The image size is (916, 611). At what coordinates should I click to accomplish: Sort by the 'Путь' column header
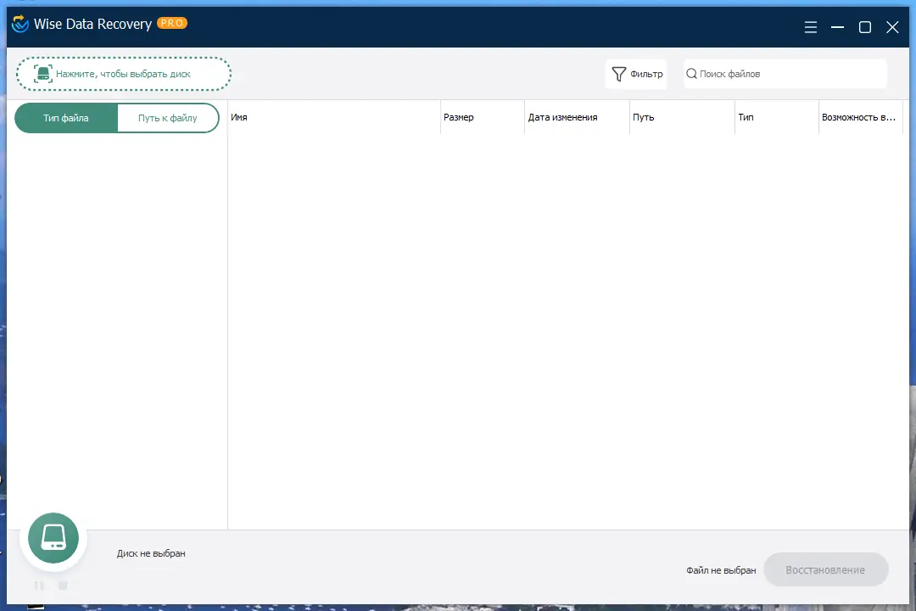click(682, 117)
